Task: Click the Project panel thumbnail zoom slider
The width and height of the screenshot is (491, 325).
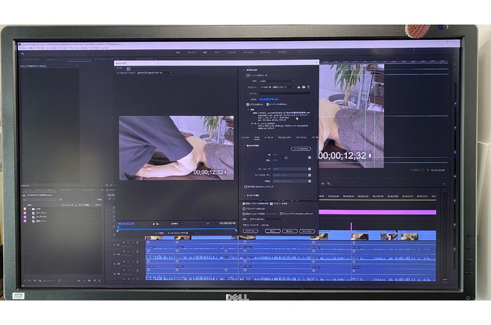Action: click(x=49, y=281)
